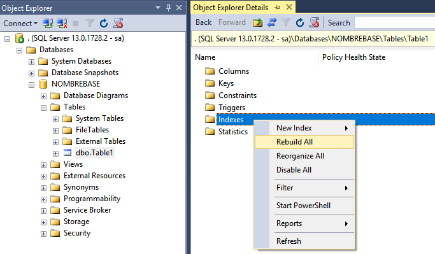Click into the Search input field
Image resolution: width=435 pixels, height=254 pixels.
click(394, 22)
